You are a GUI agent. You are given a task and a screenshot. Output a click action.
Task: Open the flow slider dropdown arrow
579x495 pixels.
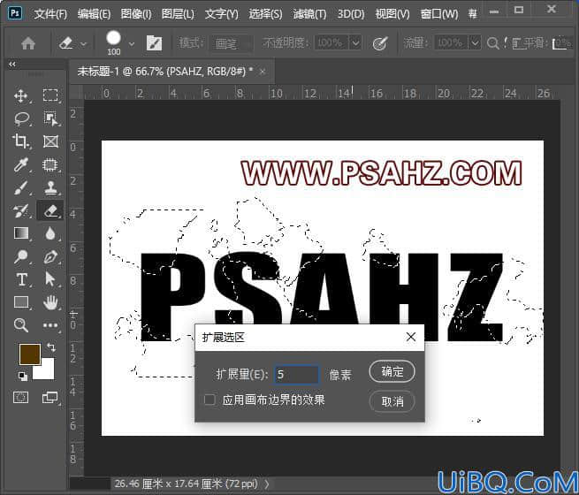click(475, 43)
